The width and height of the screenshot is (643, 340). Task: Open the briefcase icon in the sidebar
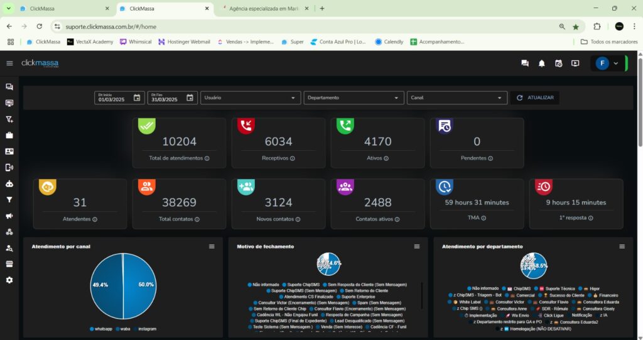coord(9,135)
